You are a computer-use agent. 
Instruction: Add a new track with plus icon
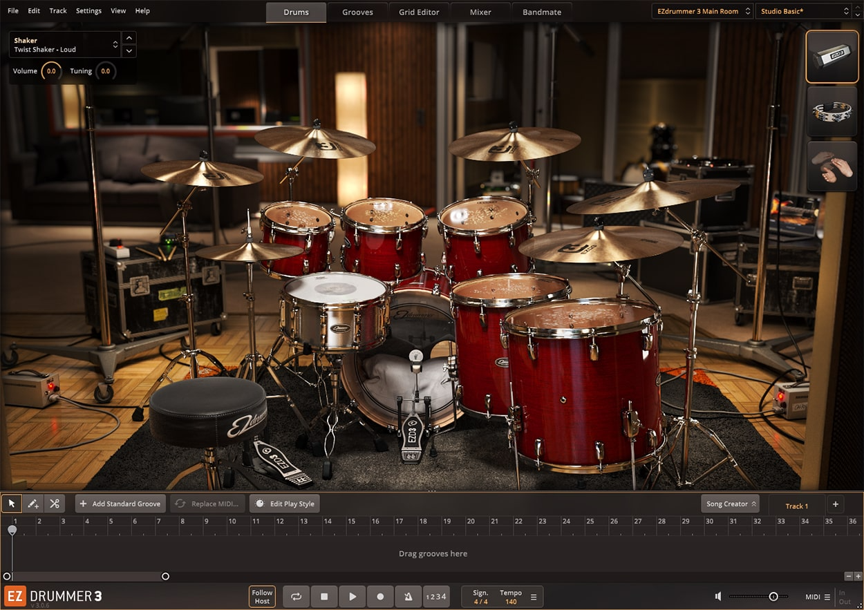pos(835,504)
